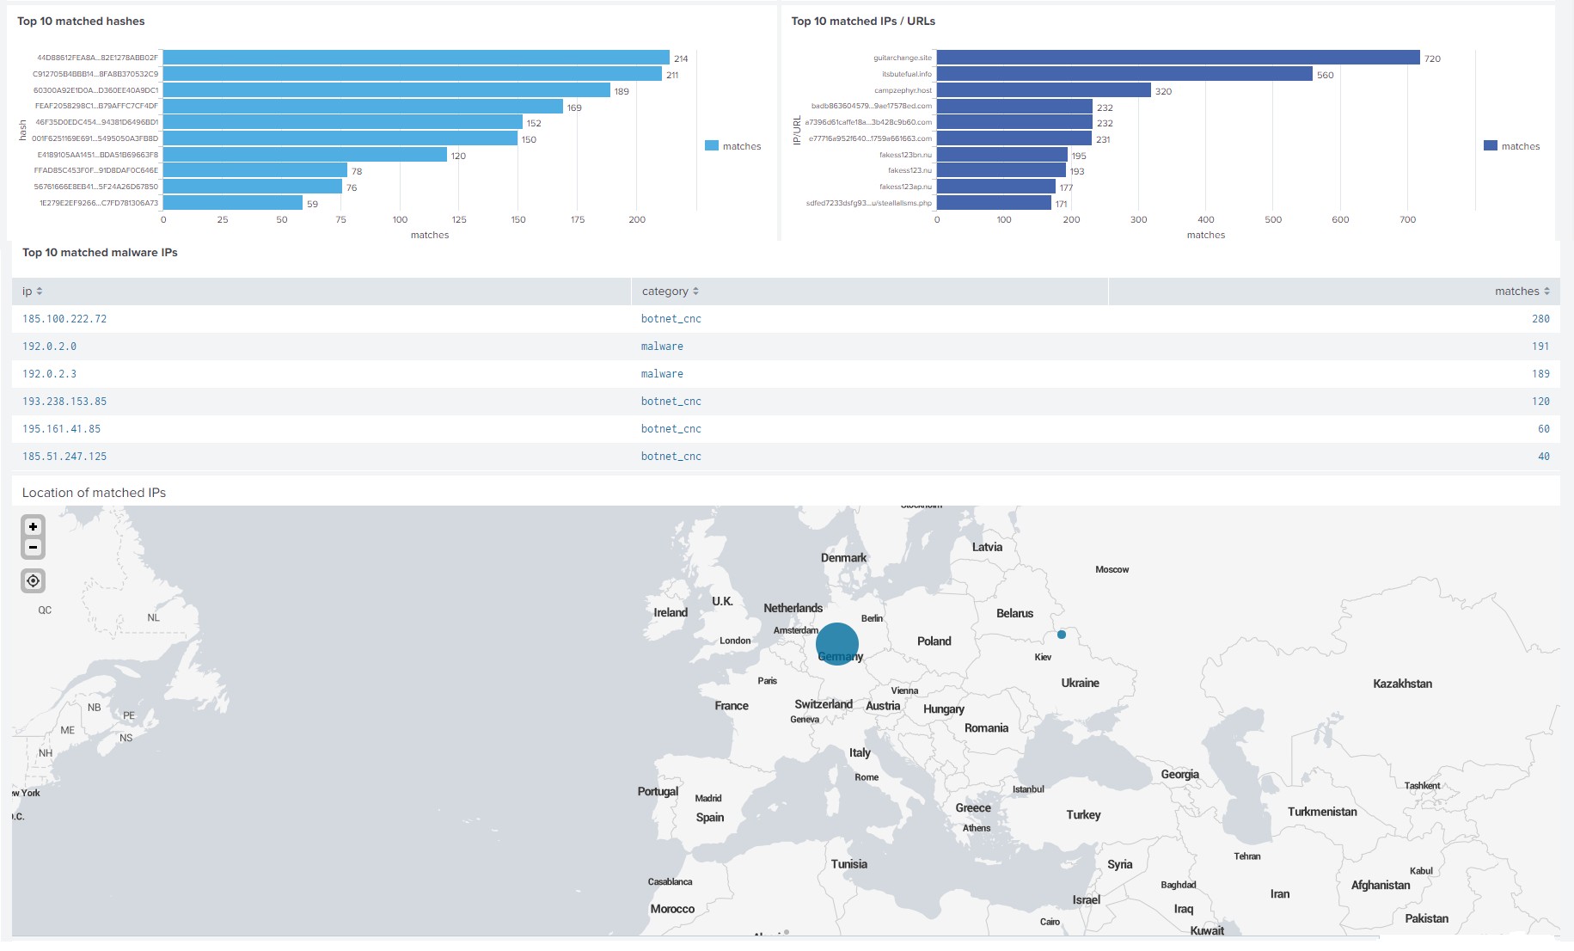1574x951 pixels.
Task: Zoom out on the map using the minus control
Action: click(31, 547)
